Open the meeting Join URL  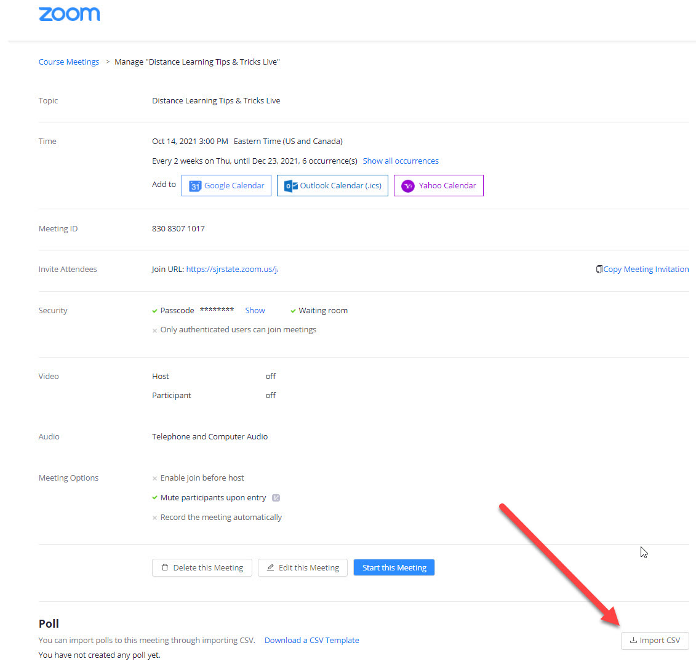tap(232, 269)
